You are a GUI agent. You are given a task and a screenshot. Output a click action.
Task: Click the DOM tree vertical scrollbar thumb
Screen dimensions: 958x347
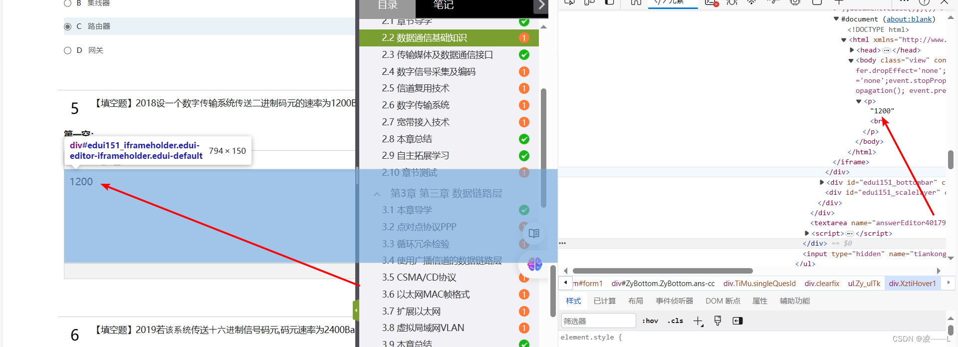[951, 160]
